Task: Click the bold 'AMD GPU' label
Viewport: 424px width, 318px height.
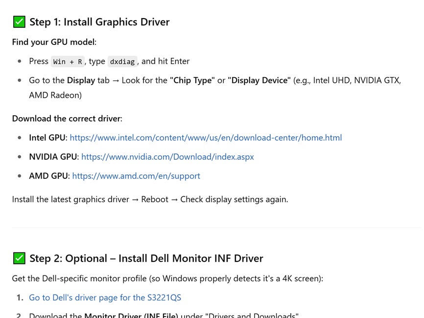Action: [48, 176]
